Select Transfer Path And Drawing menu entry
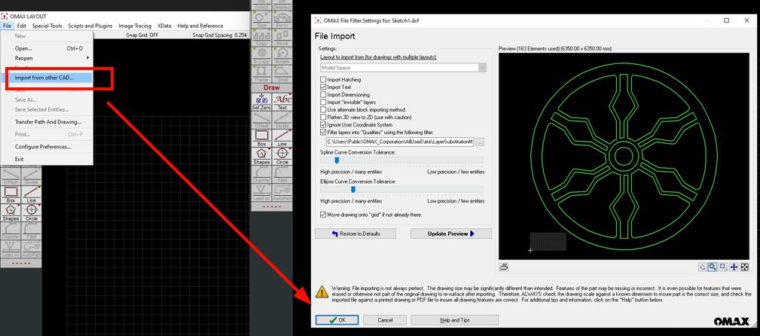 (x=47, y=122)
